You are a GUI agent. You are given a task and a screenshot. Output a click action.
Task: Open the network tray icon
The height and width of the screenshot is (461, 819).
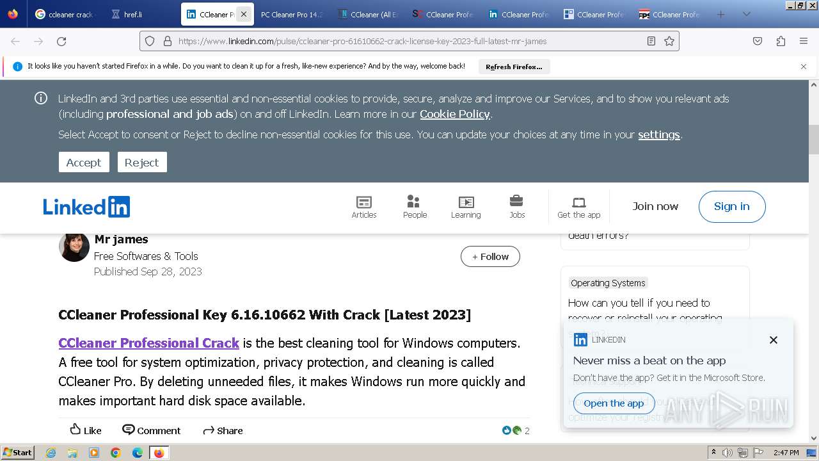[743, 453]
